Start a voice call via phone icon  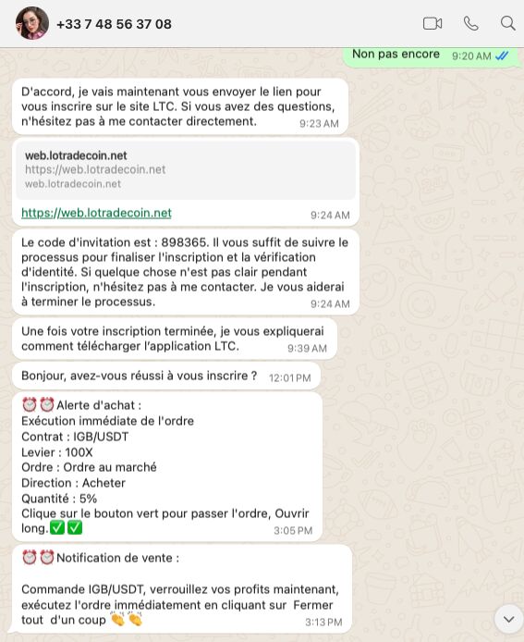pos(470,24)
